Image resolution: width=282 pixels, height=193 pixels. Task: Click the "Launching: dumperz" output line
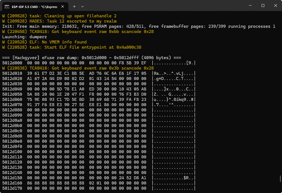[x=25, y=37]
